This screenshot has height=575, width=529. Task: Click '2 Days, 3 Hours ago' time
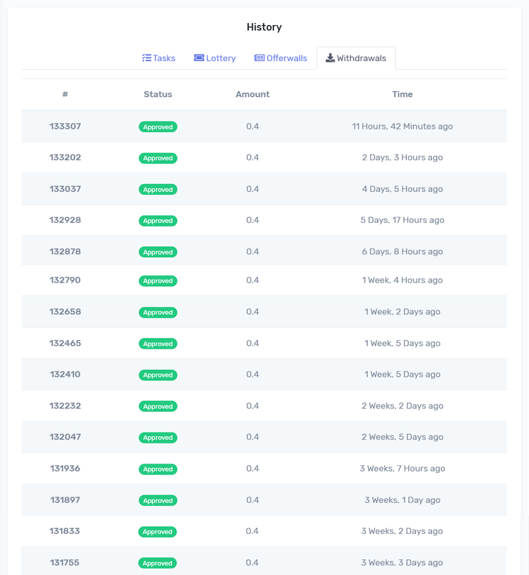tap(402, 157)
